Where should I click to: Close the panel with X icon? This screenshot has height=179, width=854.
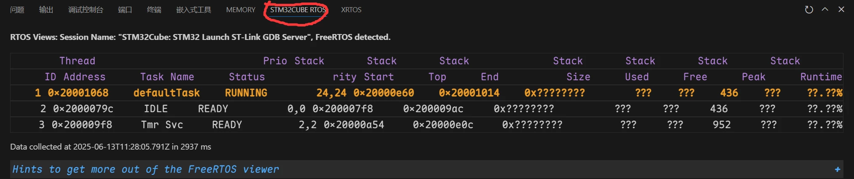coord(841,9)
